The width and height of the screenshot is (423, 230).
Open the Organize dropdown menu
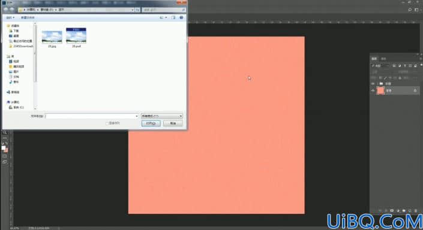click(10, 17)
